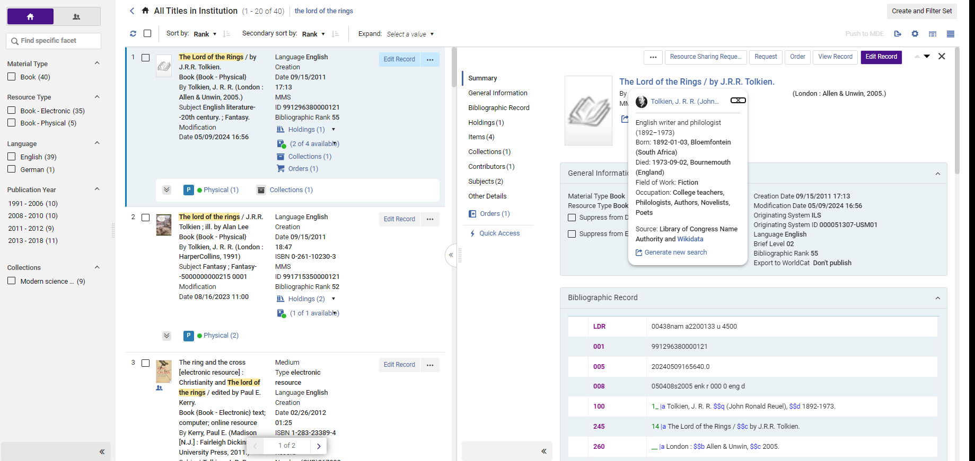
Task: Select record 1 checkbox
Action: 145,58
